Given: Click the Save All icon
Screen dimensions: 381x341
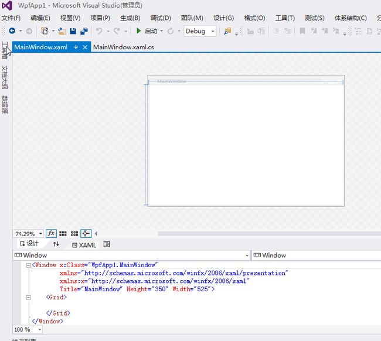Looking at the screenshot, I should (84, 31).
